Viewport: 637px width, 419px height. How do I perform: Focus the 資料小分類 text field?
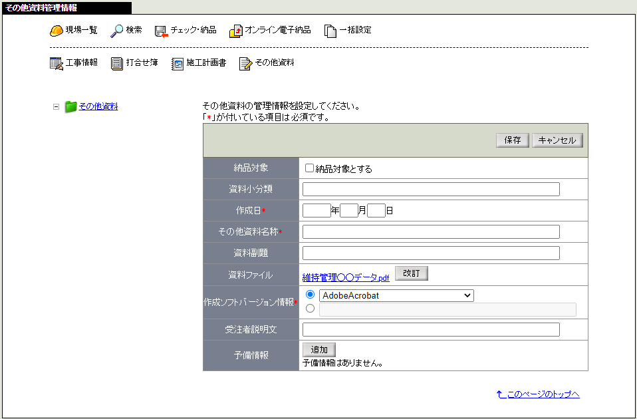pyautogui.click(x=431, y=190)
